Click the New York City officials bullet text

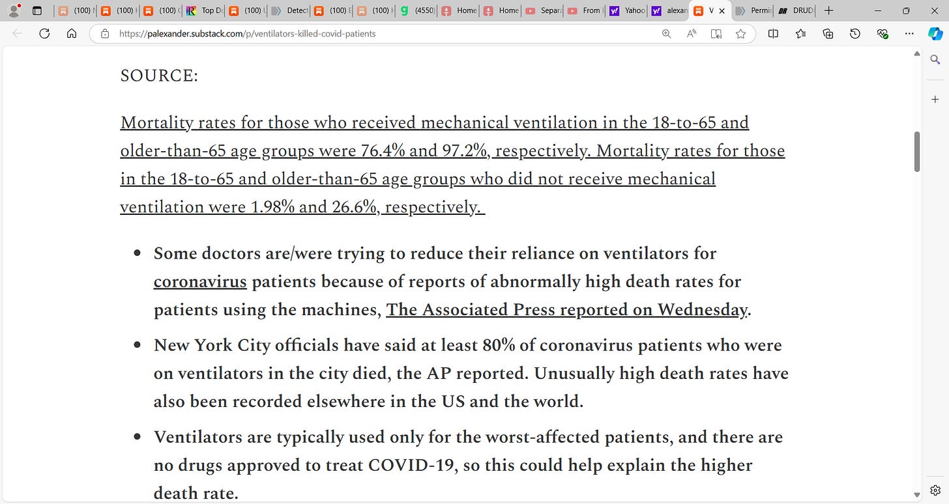coord(471,373)
